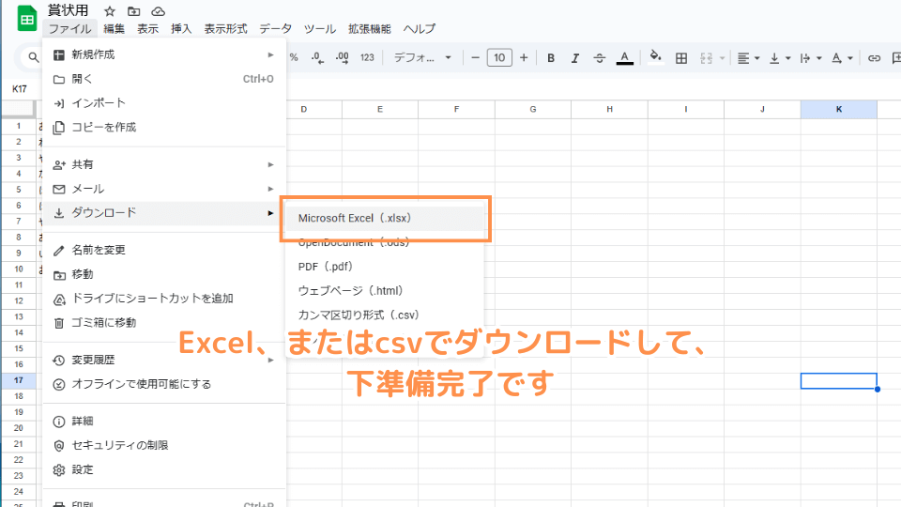Open the ヘルプ menu
Image resolution: width=901 pixels, height=507 pixels.
click(x=419, y=29)
